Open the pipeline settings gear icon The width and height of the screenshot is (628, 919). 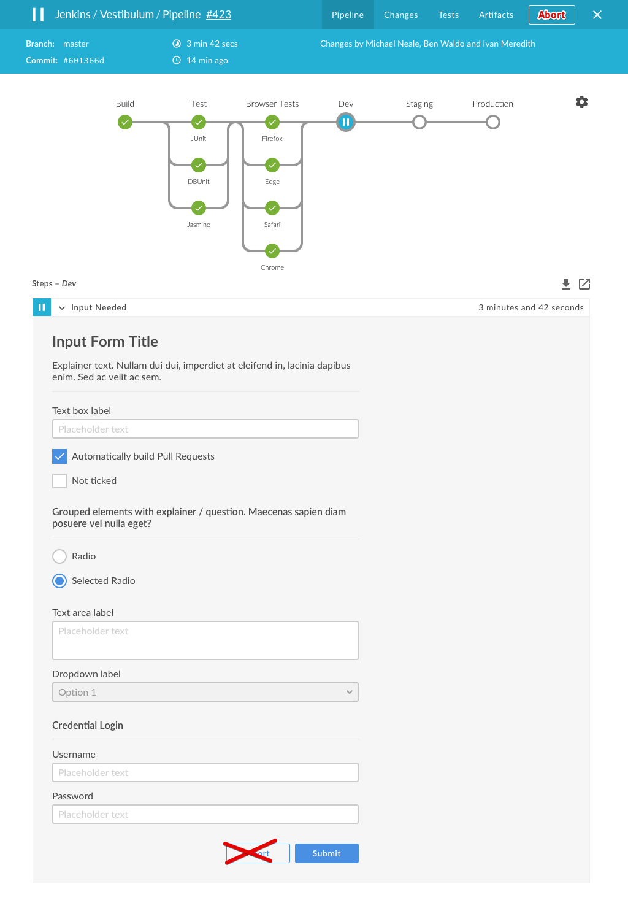click(581, 102)
